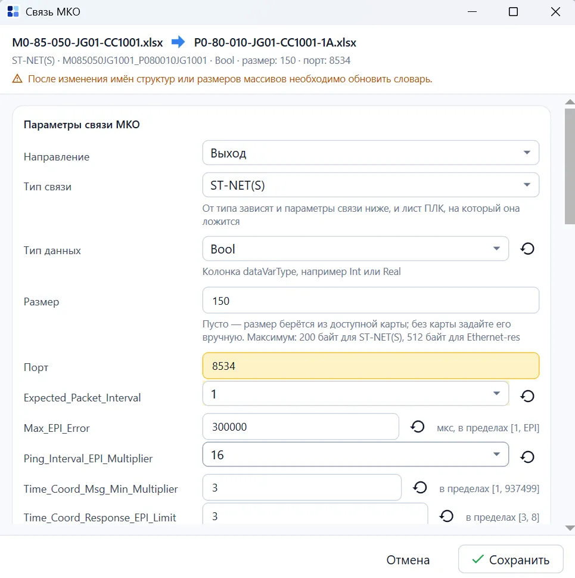Open the Expected_Packet_Interval dropdown
575x578 pixels.
356,394
